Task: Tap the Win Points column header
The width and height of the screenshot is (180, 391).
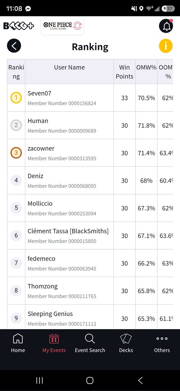Action: [x=124, y=72]
